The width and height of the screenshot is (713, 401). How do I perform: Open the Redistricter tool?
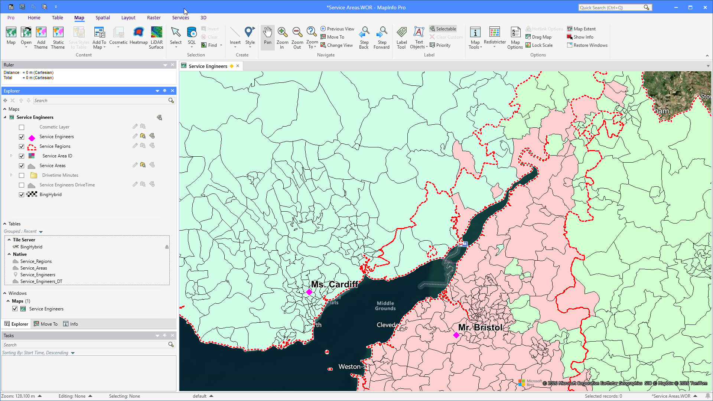(495, 37)
